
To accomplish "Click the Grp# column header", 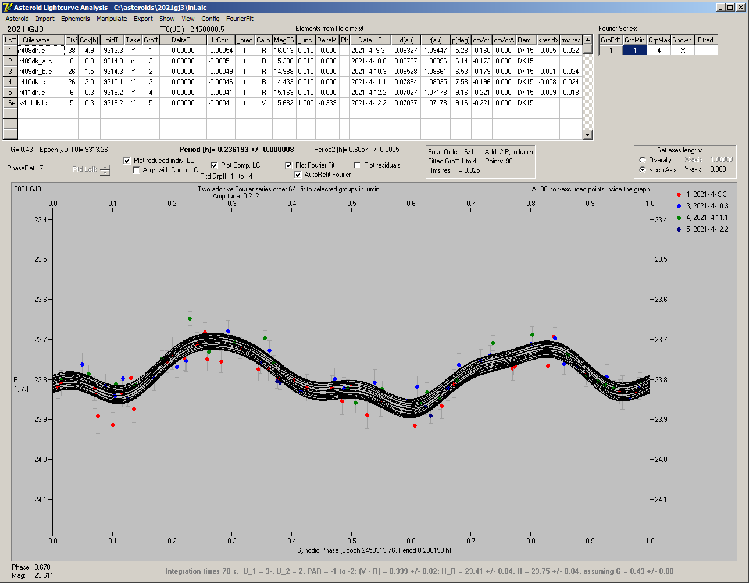I will point(151,40).
